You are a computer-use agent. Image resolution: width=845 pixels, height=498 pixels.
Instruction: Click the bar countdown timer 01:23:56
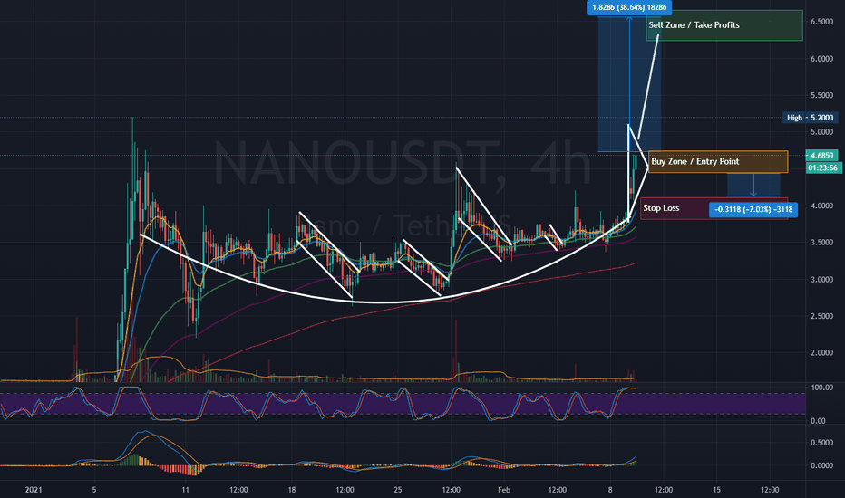click(x=823, y=168)
